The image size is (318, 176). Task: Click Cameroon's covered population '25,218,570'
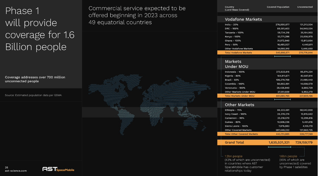(283, 118)
